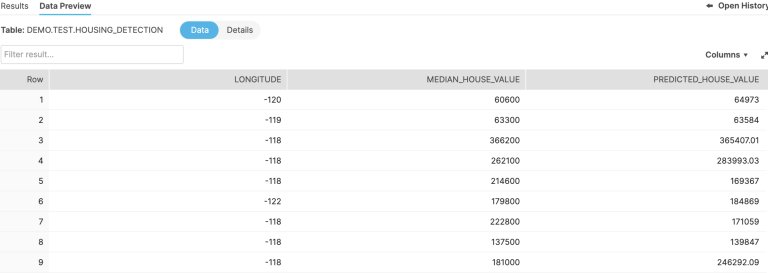Click the Row column header
Screen dimensions: 768x273
[x=35, y=79]
